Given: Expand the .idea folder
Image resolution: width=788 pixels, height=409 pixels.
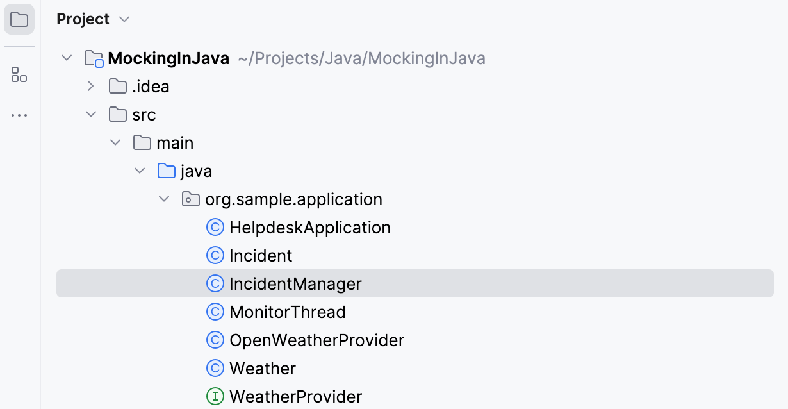Looking at the screenshot, I should 90,86.
